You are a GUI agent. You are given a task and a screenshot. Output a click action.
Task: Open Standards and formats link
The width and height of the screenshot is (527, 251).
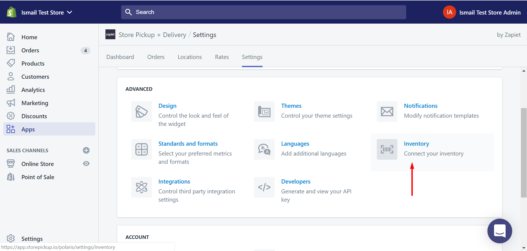coord(188,143)
